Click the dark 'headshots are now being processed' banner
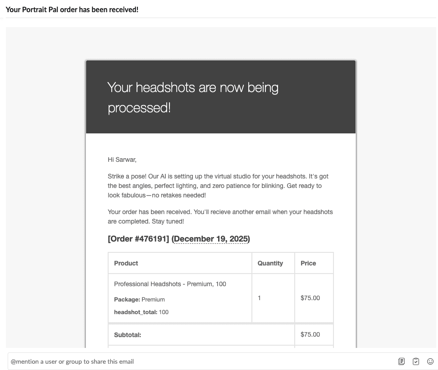438x370 pixels. 220,96
